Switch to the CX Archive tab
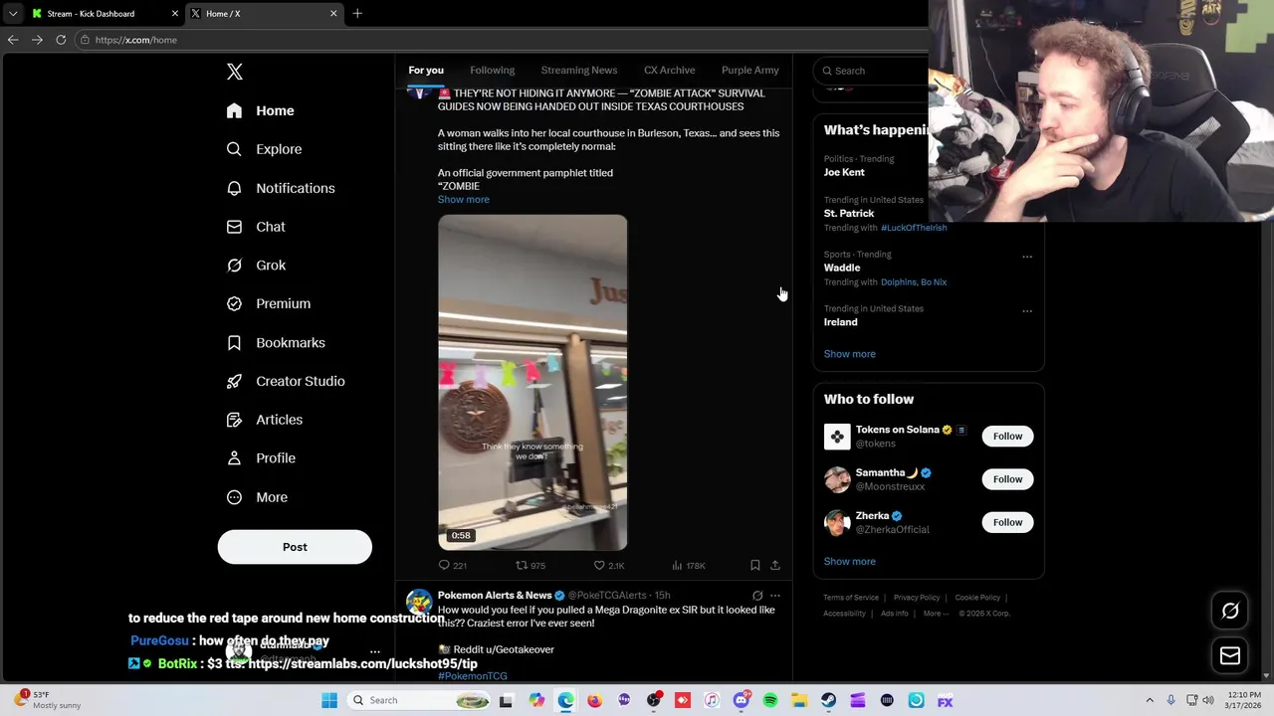This screenshot has height=716, width=1274. [669, 71]
